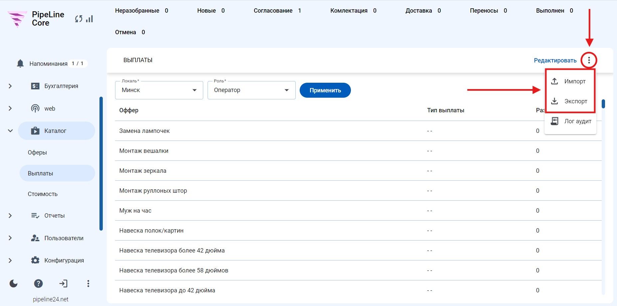Screen dimensions: 617x306
Task: Select the Выплаты submenu item
Action: tap(57, 173)
